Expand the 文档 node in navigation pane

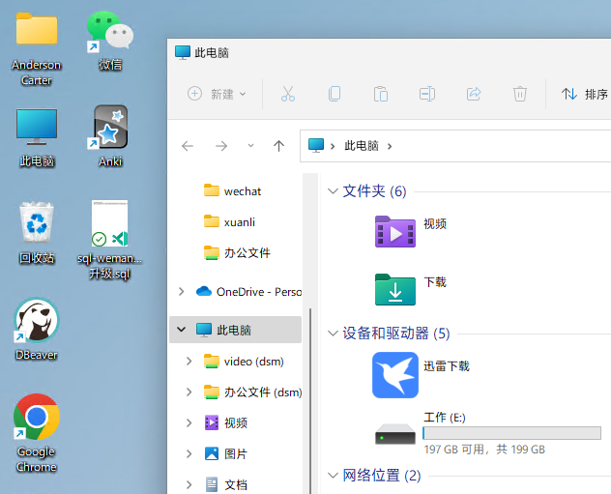pos(189,484)
